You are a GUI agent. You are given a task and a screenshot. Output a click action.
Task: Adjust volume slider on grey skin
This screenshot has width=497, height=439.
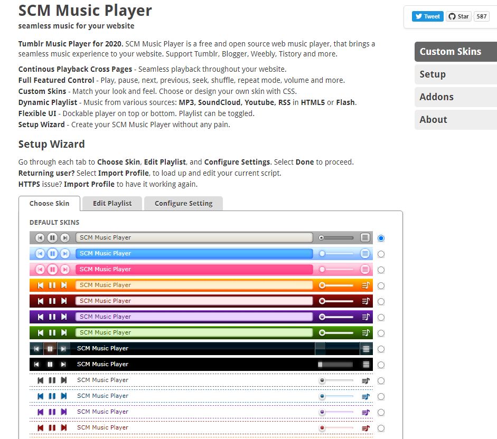pyautogui.click(x=336, y=237)
